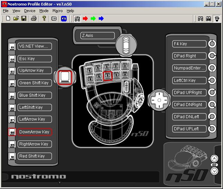Click the New profile toolbar icon
This screenshot has width=223, height=189.
click(x=8, y=19)
